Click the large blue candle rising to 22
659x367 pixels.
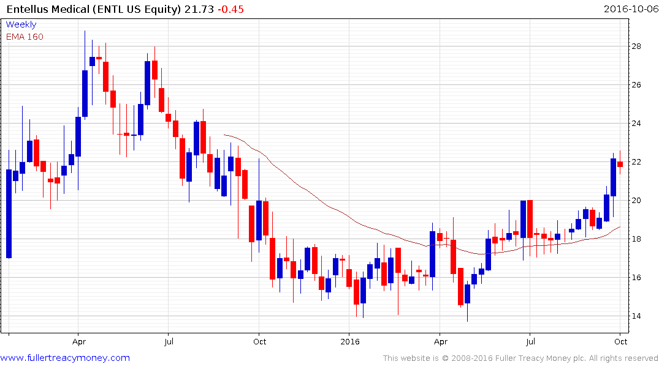tap(613, 177)
